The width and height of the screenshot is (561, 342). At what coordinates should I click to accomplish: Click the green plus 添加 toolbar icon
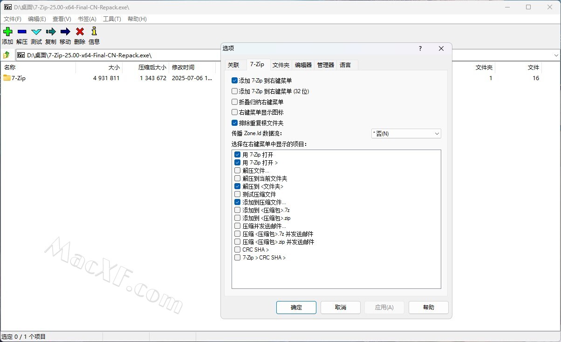7,32
